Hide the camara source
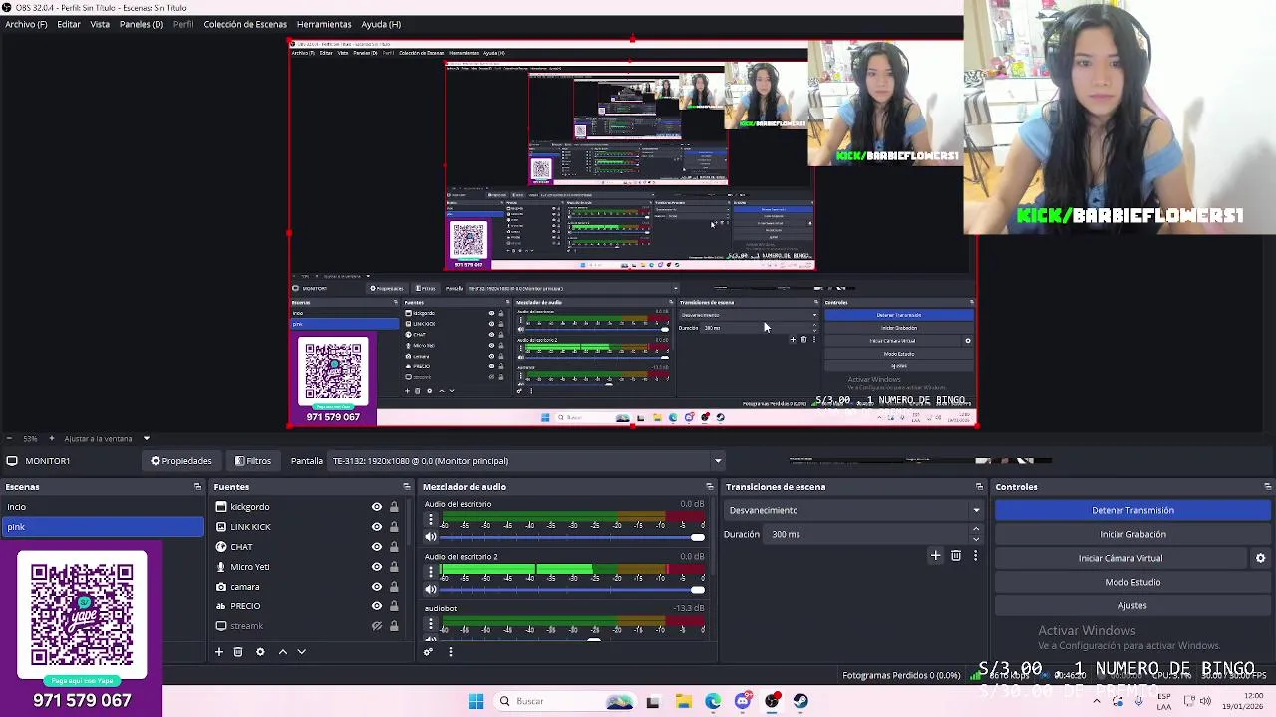 pos(377,587)
